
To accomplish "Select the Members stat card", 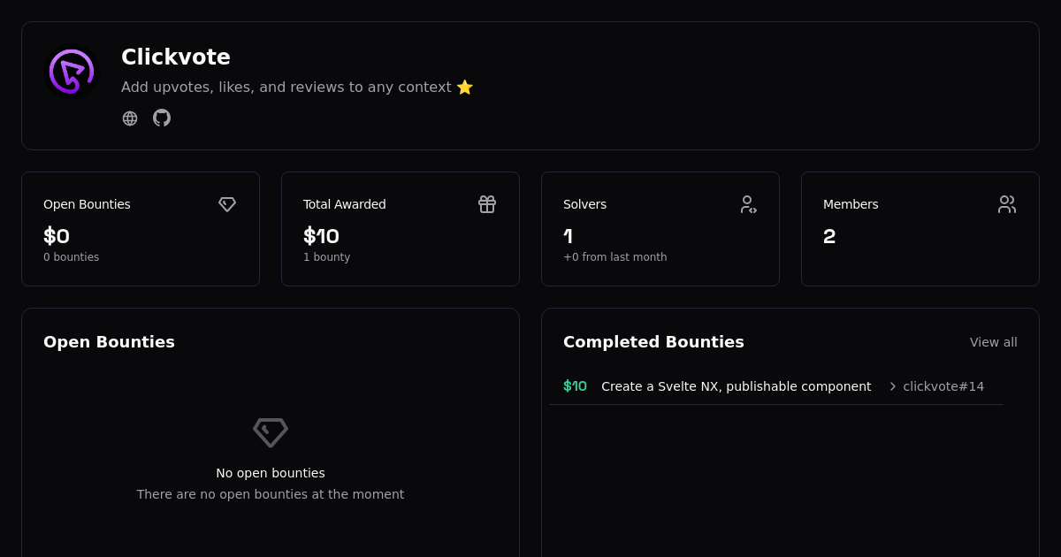I will point(920,229).
